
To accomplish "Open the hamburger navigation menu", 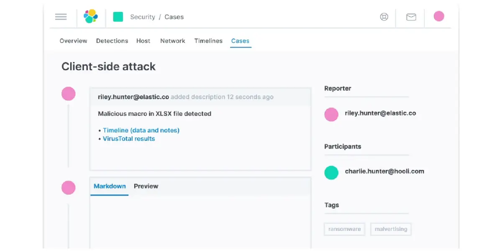I will click(x=61, y=17).
